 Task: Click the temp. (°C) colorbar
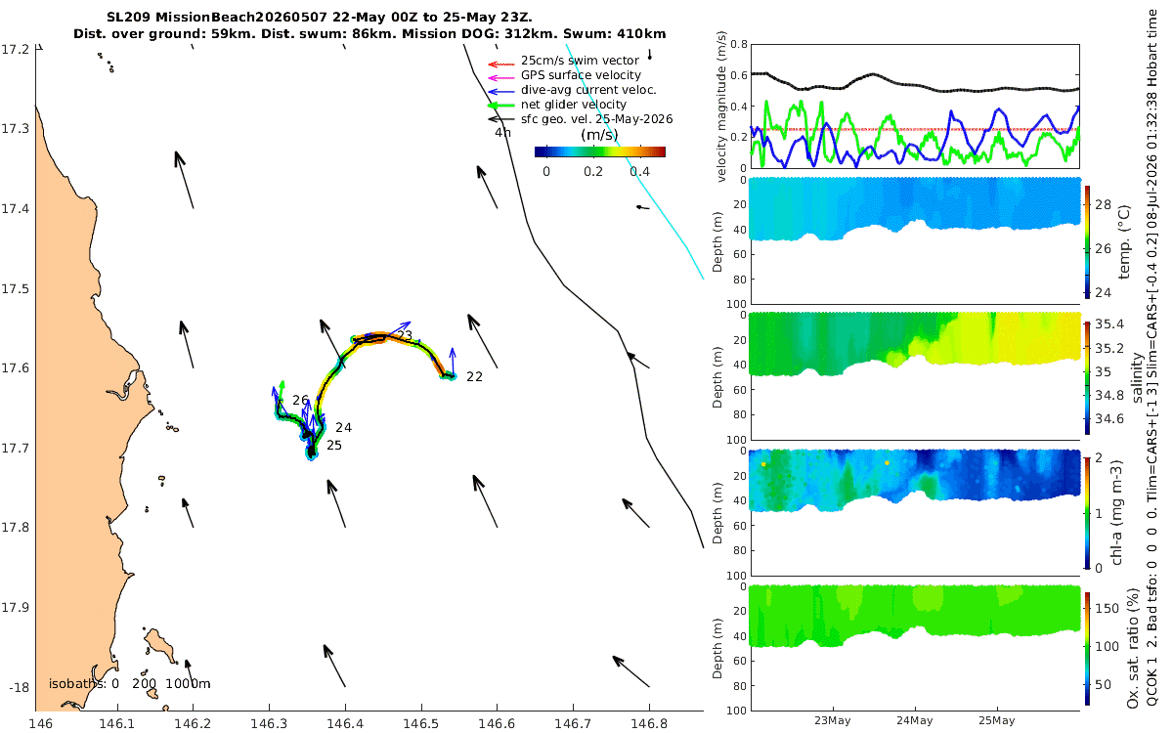coord(1089,240)
